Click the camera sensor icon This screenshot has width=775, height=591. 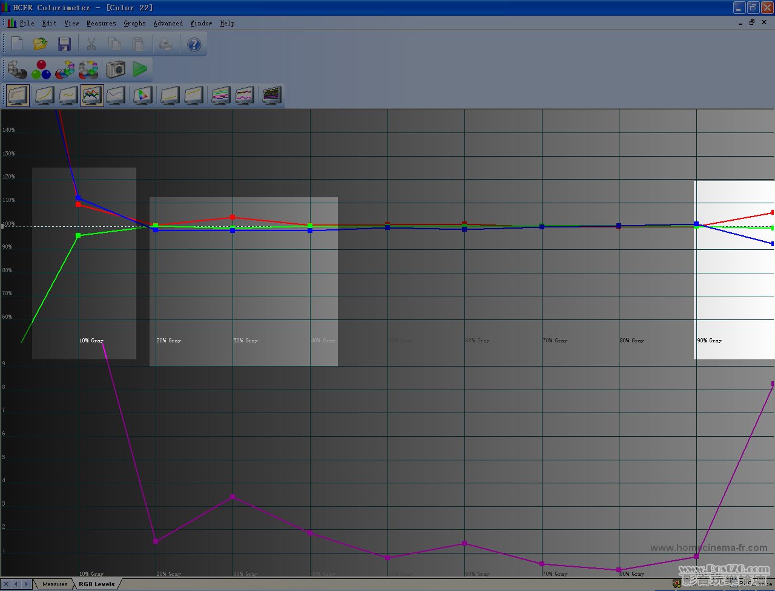116,70
